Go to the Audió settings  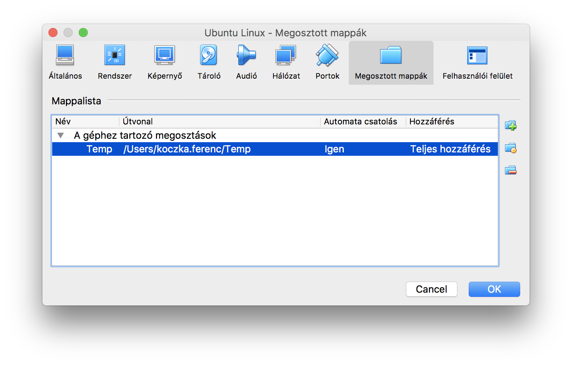point(246,63)
